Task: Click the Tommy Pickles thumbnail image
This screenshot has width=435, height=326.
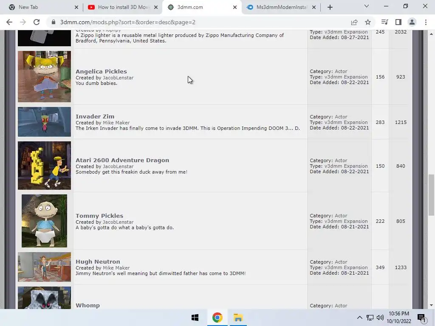Action: pyautogui.click(x=44, y=221)
